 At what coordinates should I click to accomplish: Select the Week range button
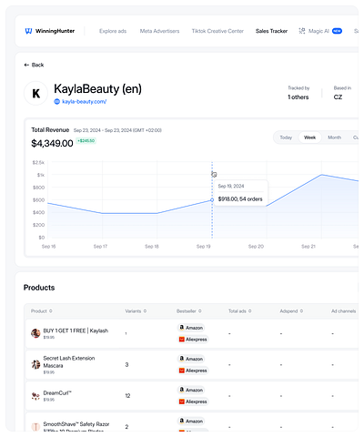(309, 137)
